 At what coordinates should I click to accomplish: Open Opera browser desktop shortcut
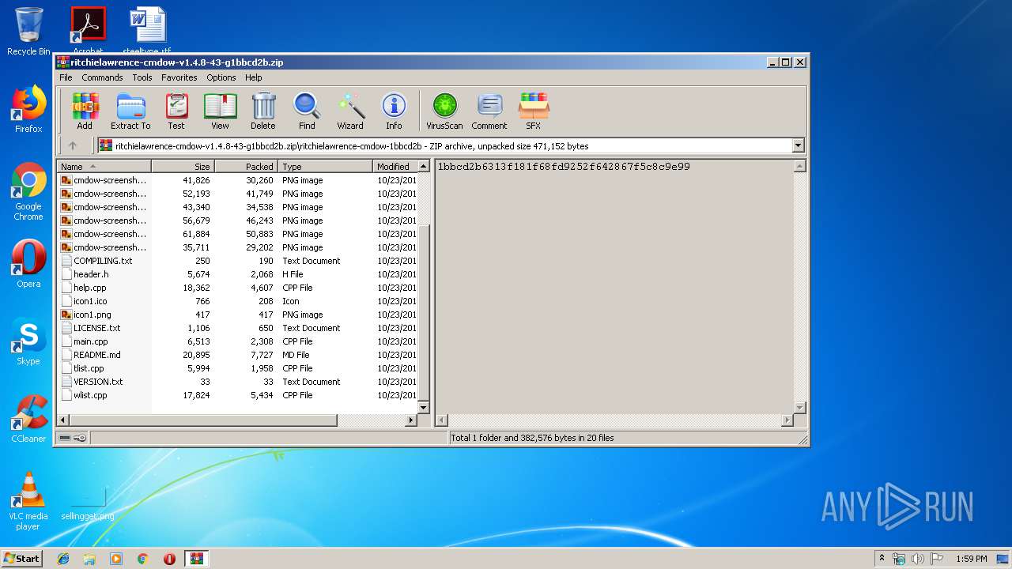[28, 264]
